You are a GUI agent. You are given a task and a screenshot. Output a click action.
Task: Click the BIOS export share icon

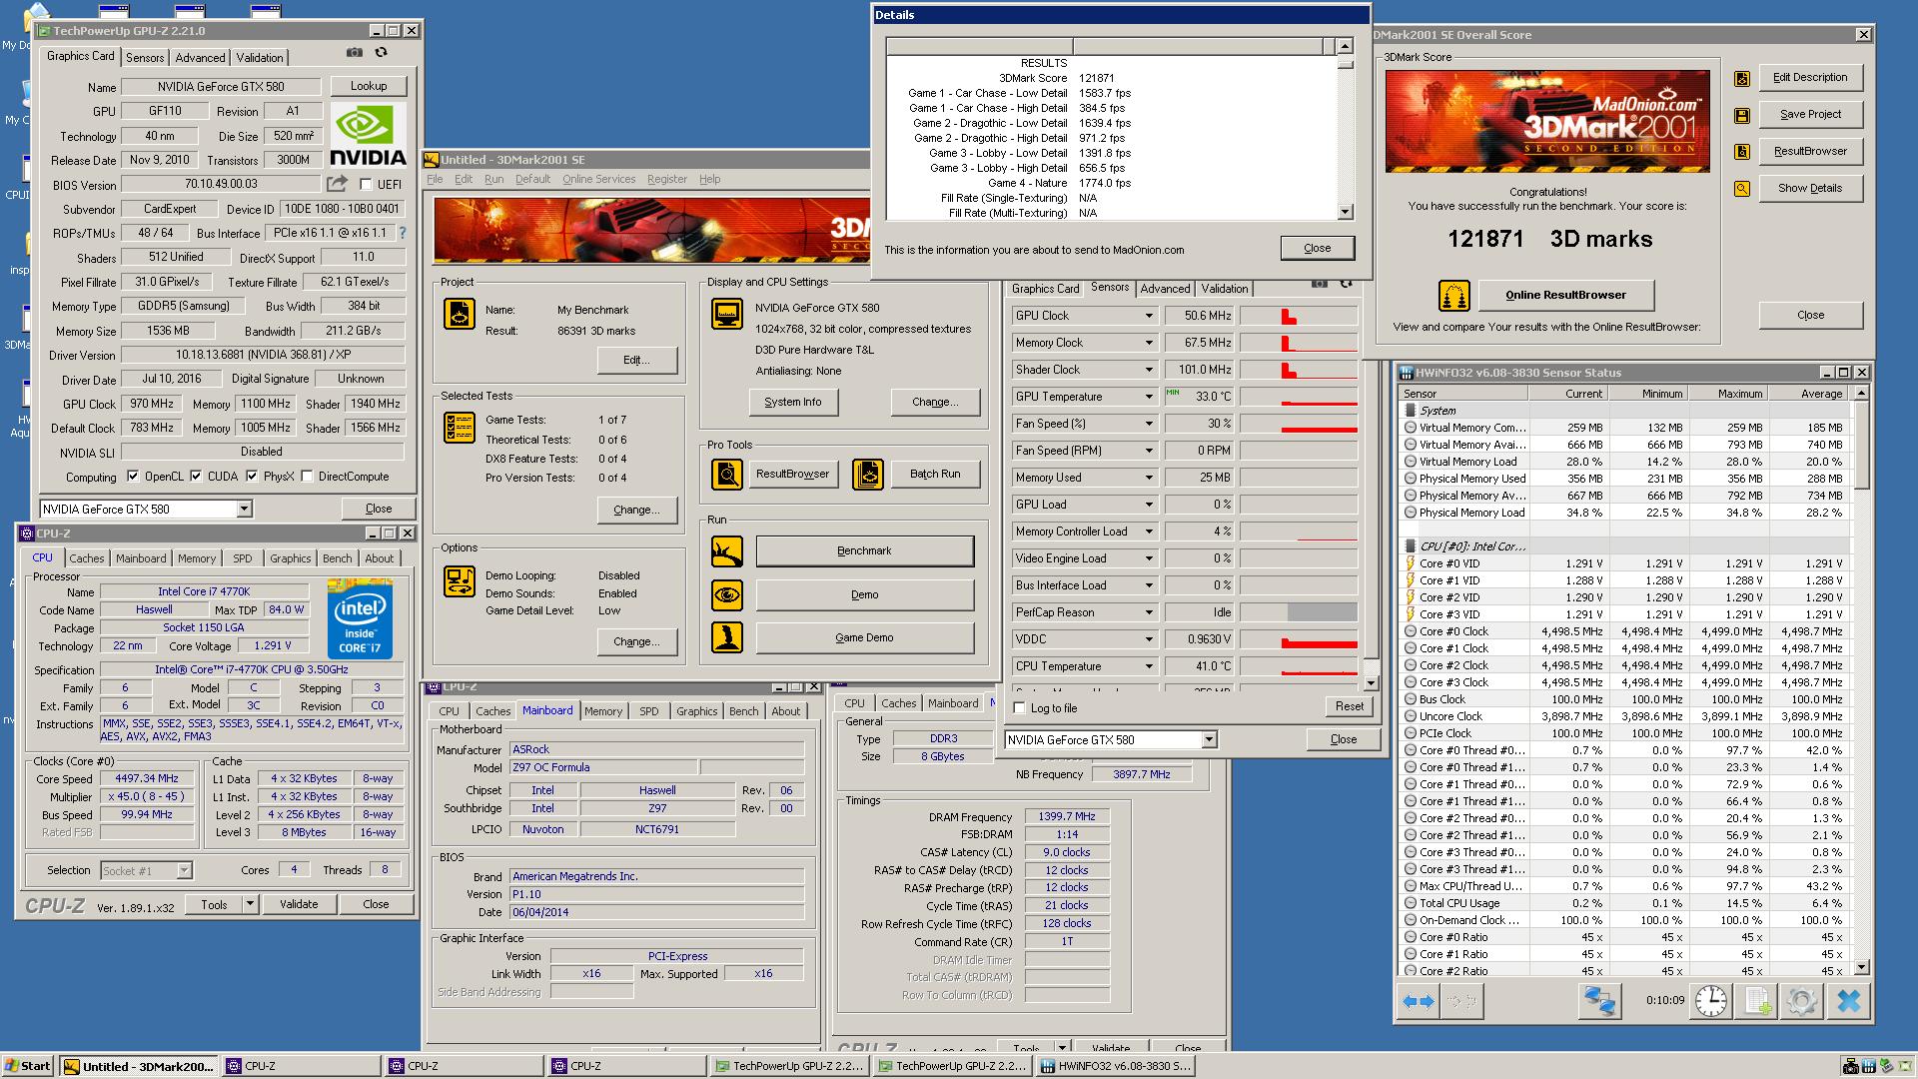click(337, 184)
